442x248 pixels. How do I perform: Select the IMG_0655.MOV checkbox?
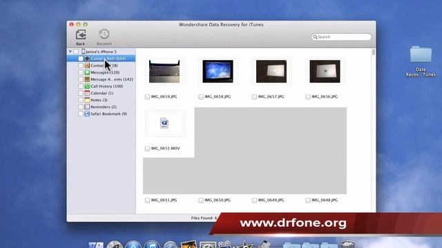(x=147, y=149)
